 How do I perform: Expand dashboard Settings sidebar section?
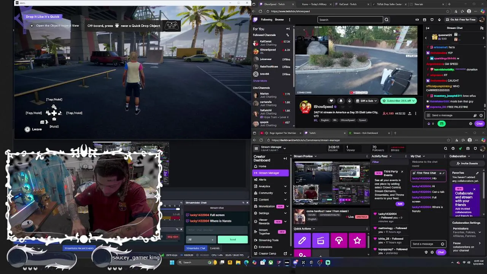(285, 213)
